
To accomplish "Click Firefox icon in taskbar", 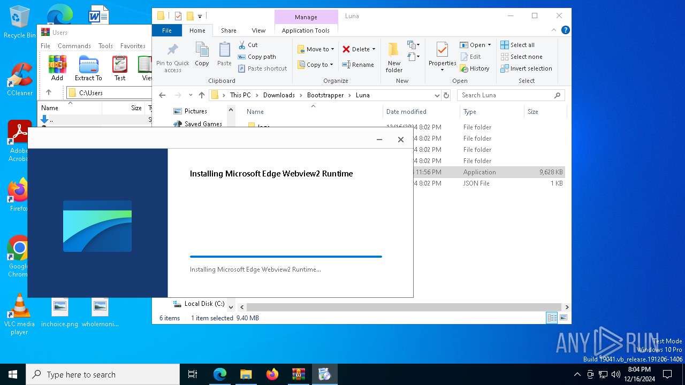I will [272, 374].
